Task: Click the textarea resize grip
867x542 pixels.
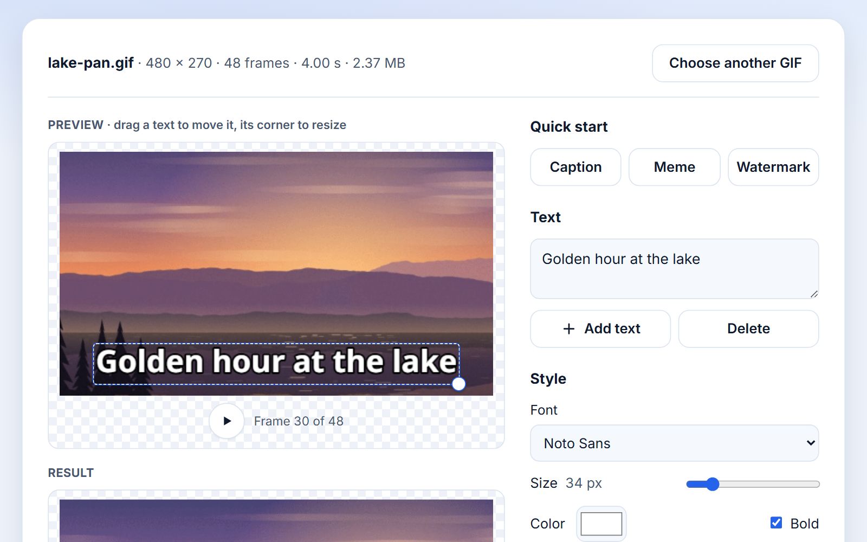Action: [x=814, y=294]
